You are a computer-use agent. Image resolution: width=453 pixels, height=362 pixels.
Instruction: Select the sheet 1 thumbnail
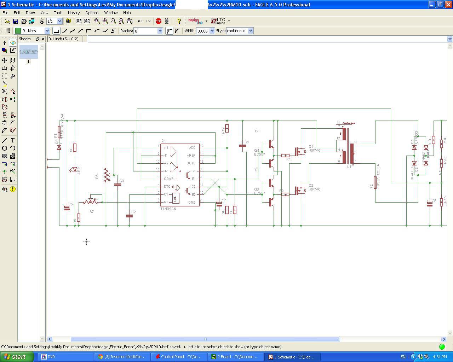(x=29, y=52)
